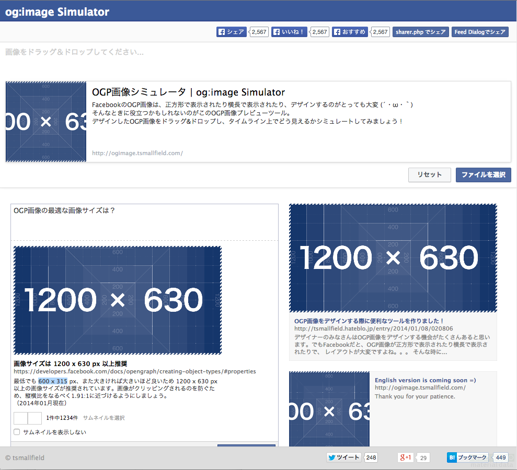
Task: Open the OGP画像シミュレータ preview title
Action: pyautogui.click(x=188, y=92)
